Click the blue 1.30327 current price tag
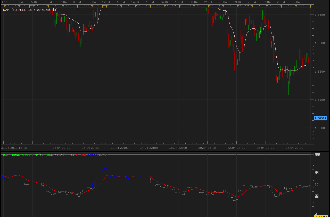This screenshot has height=217, width=330. (320, 118)
